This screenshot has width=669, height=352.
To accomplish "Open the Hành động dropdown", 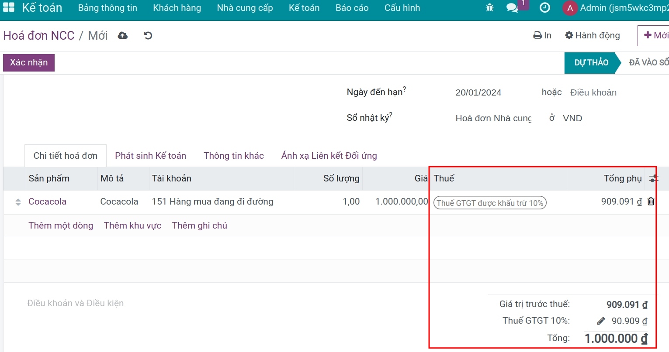I will [x=592, y=35].
